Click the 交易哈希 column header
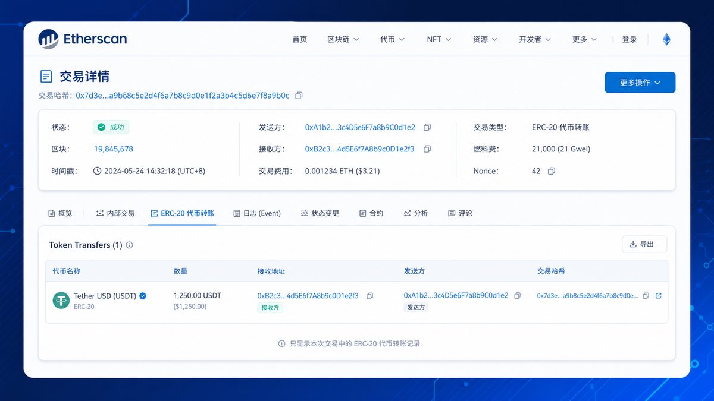The height and width of the screenshot is (401, 714). [x=551, y=271]
